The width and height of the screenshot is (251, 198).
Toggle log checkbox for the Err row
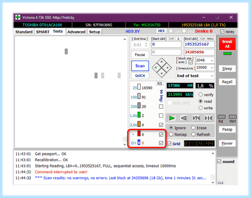pos(161,143)
